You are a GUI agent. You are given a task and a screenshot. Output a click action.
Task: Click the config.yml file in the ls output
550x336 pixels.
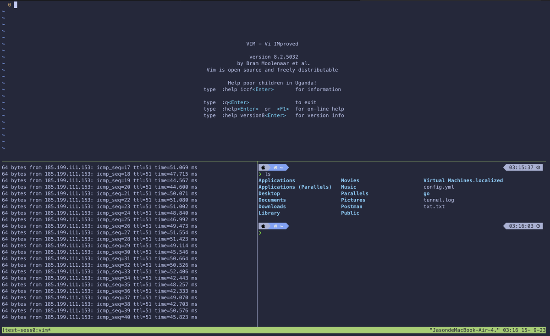(439, 187)
